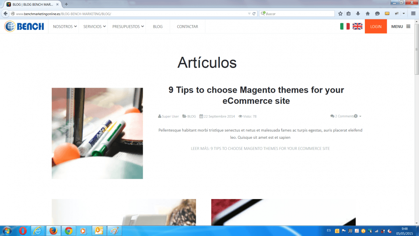
Task: Open the BLOG category link
Action: pyautogui.click(x=191, y=116)
